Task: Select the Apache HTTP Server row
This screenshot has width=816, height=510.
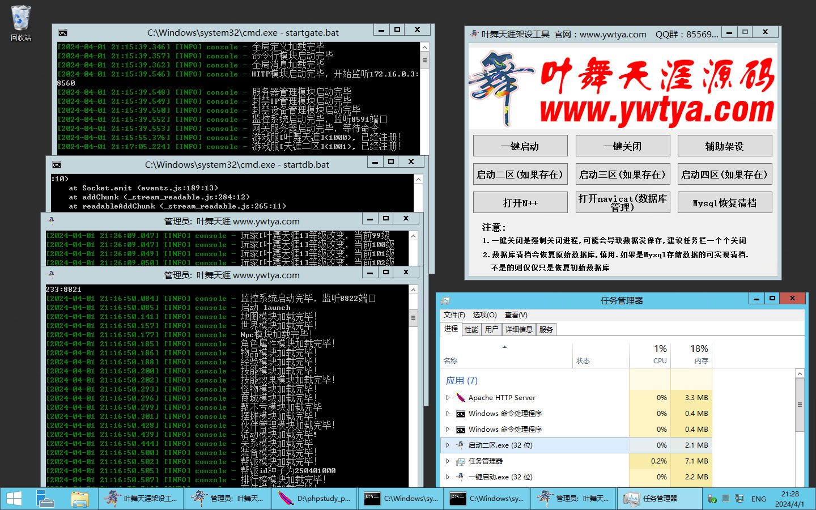Action: pyautogui.click(x=576, y=398)
